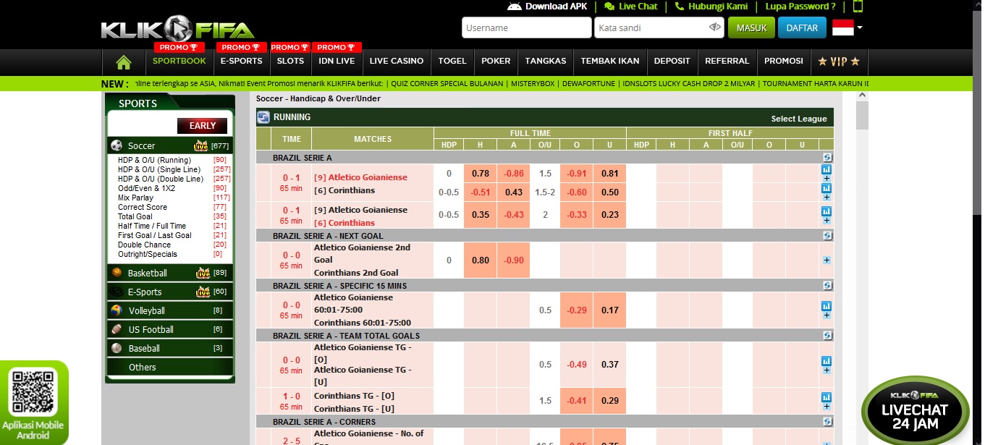Click the MASUK login button
985x445 pixels.
pos(751,28)
